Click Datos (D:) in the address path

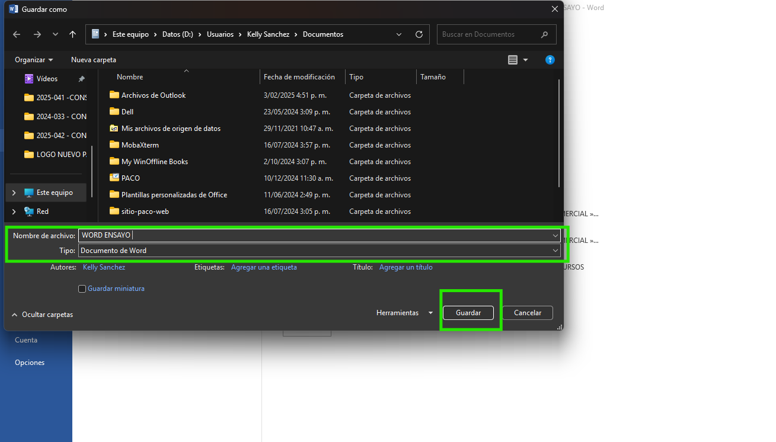click(178, 34)
